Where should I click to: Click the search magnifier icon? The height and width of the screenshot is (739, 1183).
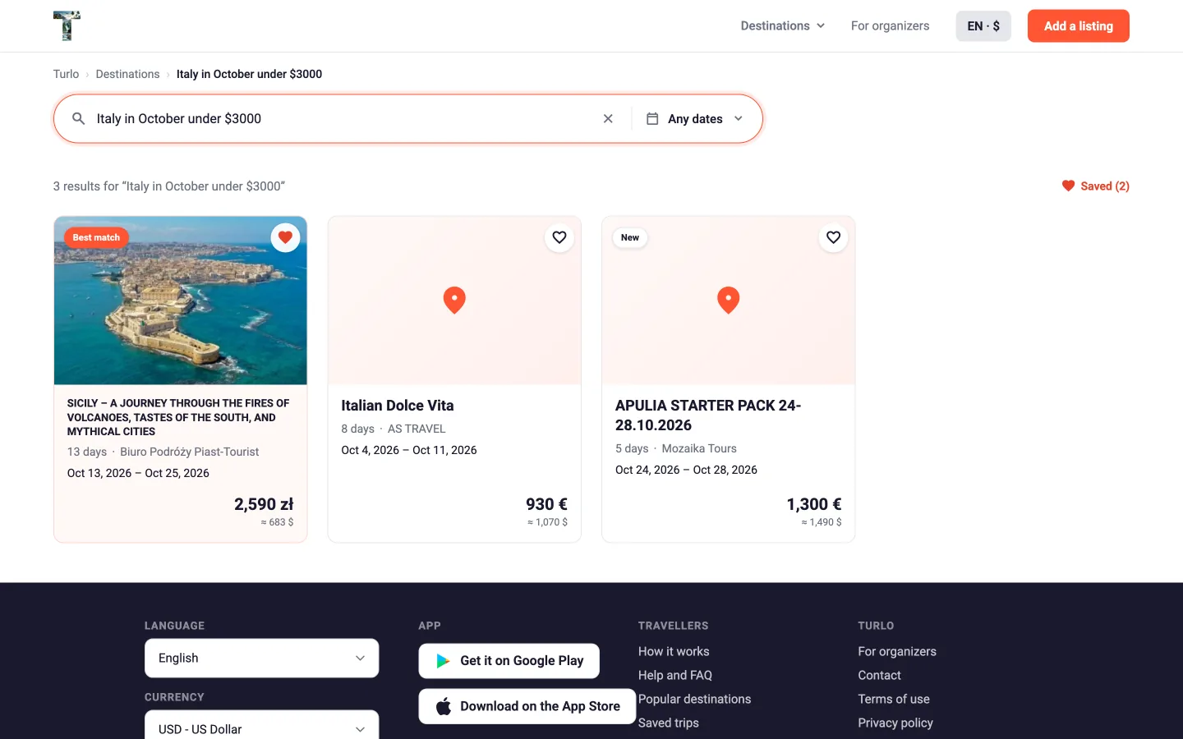click(x=79, y=118)
